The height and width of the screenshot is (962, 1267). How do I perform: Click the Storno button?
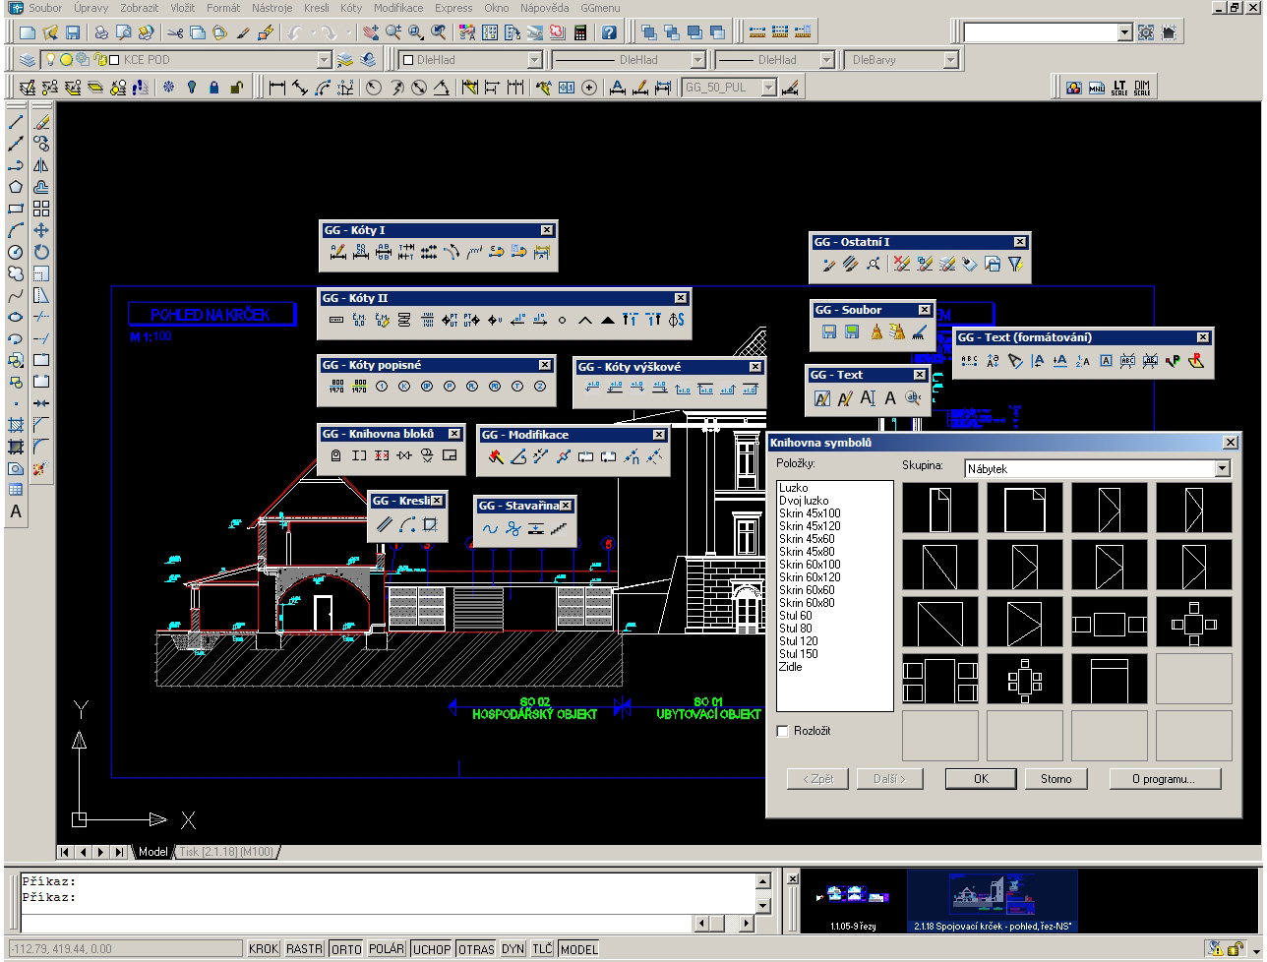pos(1056,778)
